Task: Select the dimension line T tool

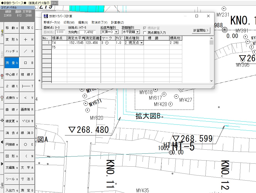Action: click(x=27, y=86)
